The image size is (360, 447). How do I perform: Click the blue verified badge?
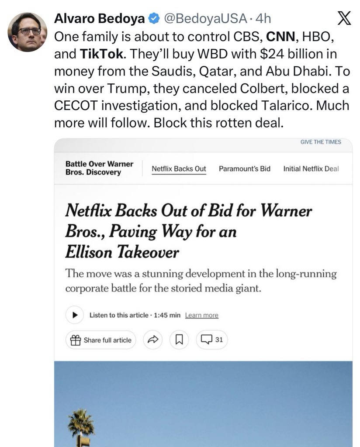[153, 19]
